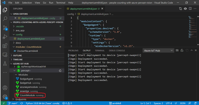Open preview eye icon in editor toolbar
The image size is (199, 105).
(x=185, y=9)
